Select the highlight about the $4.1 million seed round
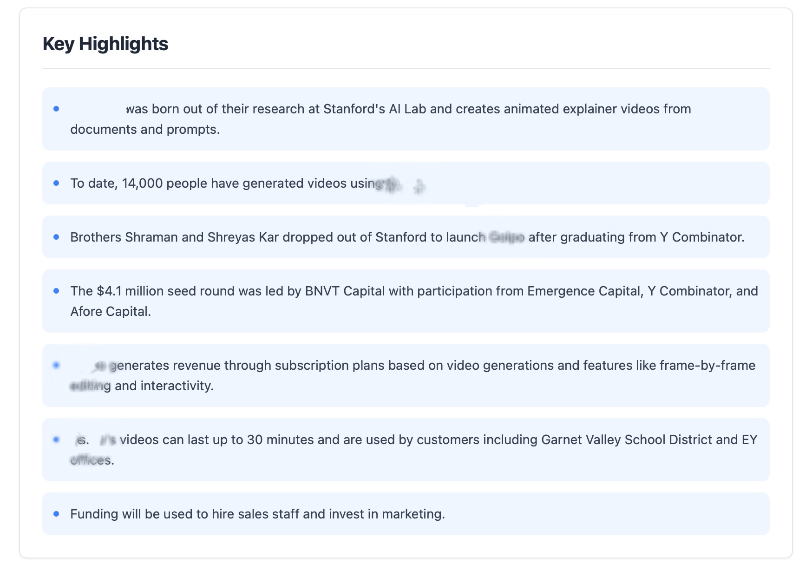This screenshot has width=812, height=564. tap(406, 301)
